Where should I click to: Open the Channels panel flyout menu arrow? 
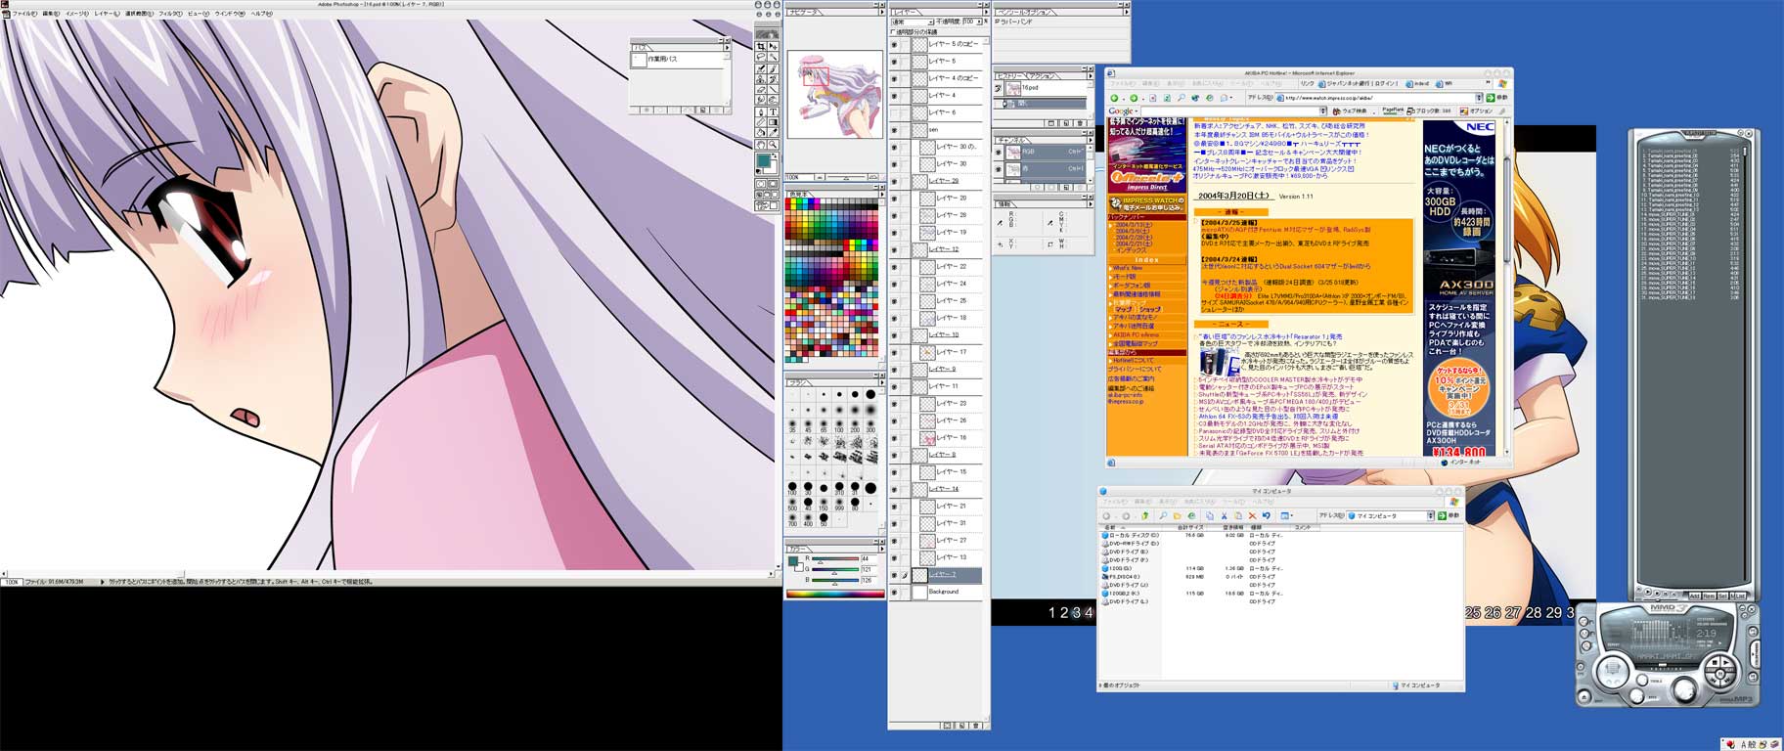(1091, 140)
